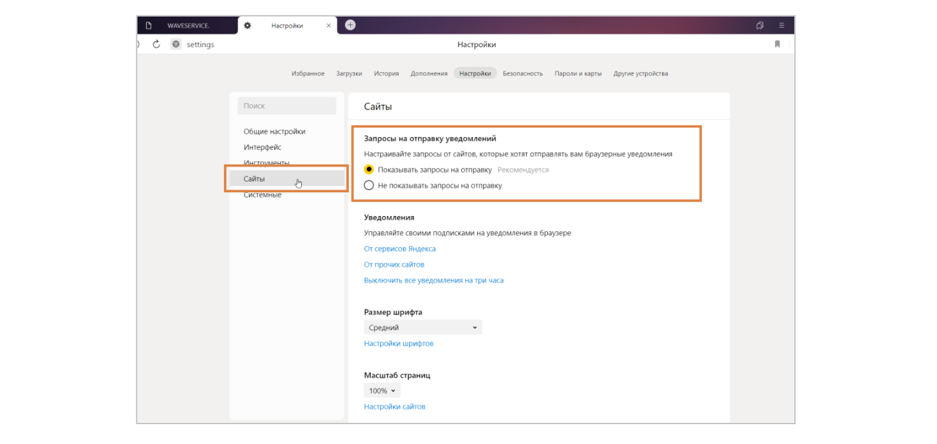Open Избранное section
This screenshot has width=937, height=444.
(x=308, y=73)
